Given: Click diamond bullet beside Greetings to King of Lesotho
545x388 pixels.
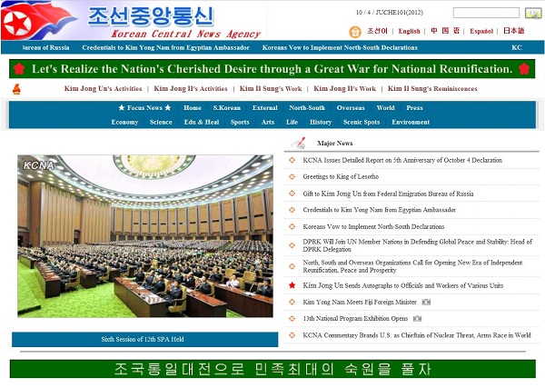Looking at the screenshot, I should tap(292, 176).
